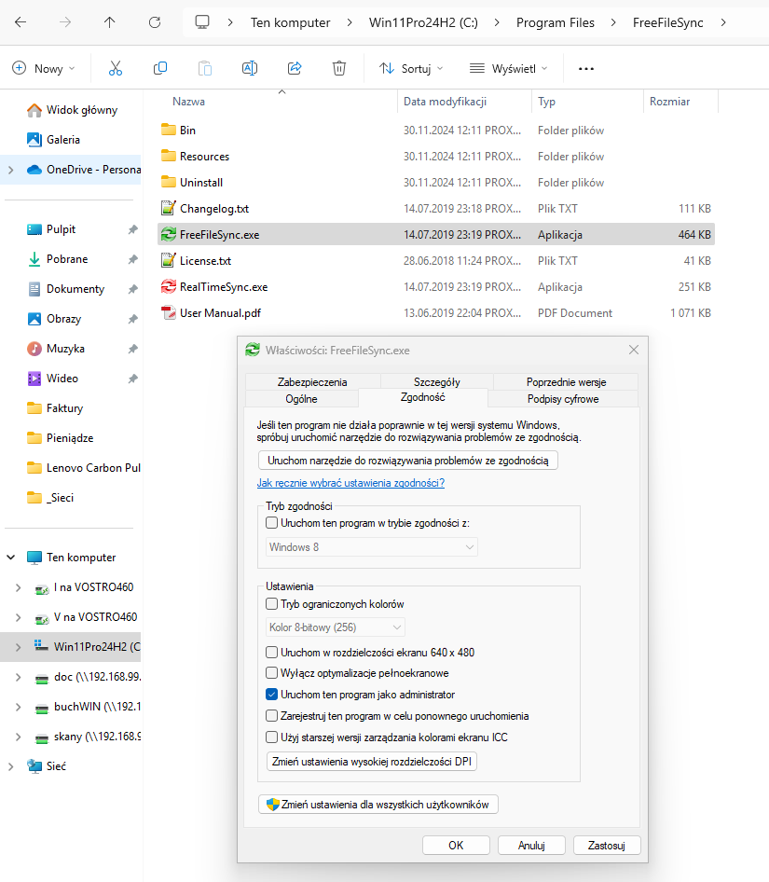Sort by the Data modyfikacji column header
Screen dimensions: 769x882
[445, 102]
